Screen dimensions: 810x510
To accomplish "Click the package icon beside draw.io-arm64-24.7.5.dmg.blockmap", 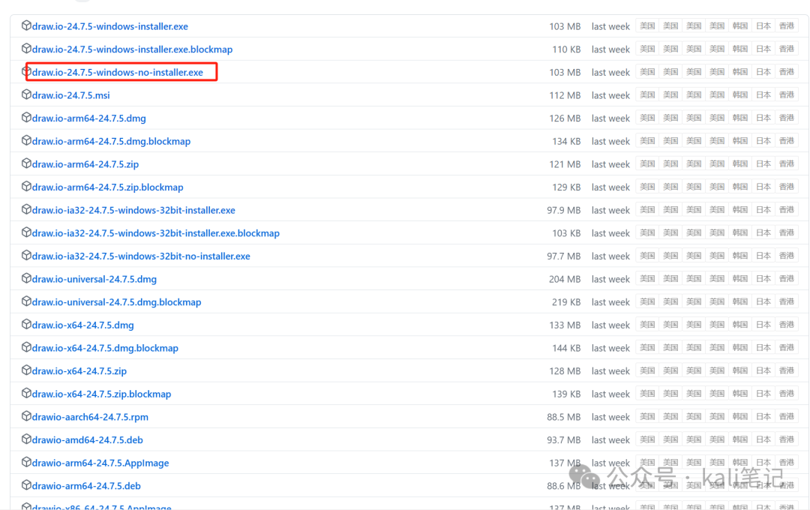I will [26, 140].
